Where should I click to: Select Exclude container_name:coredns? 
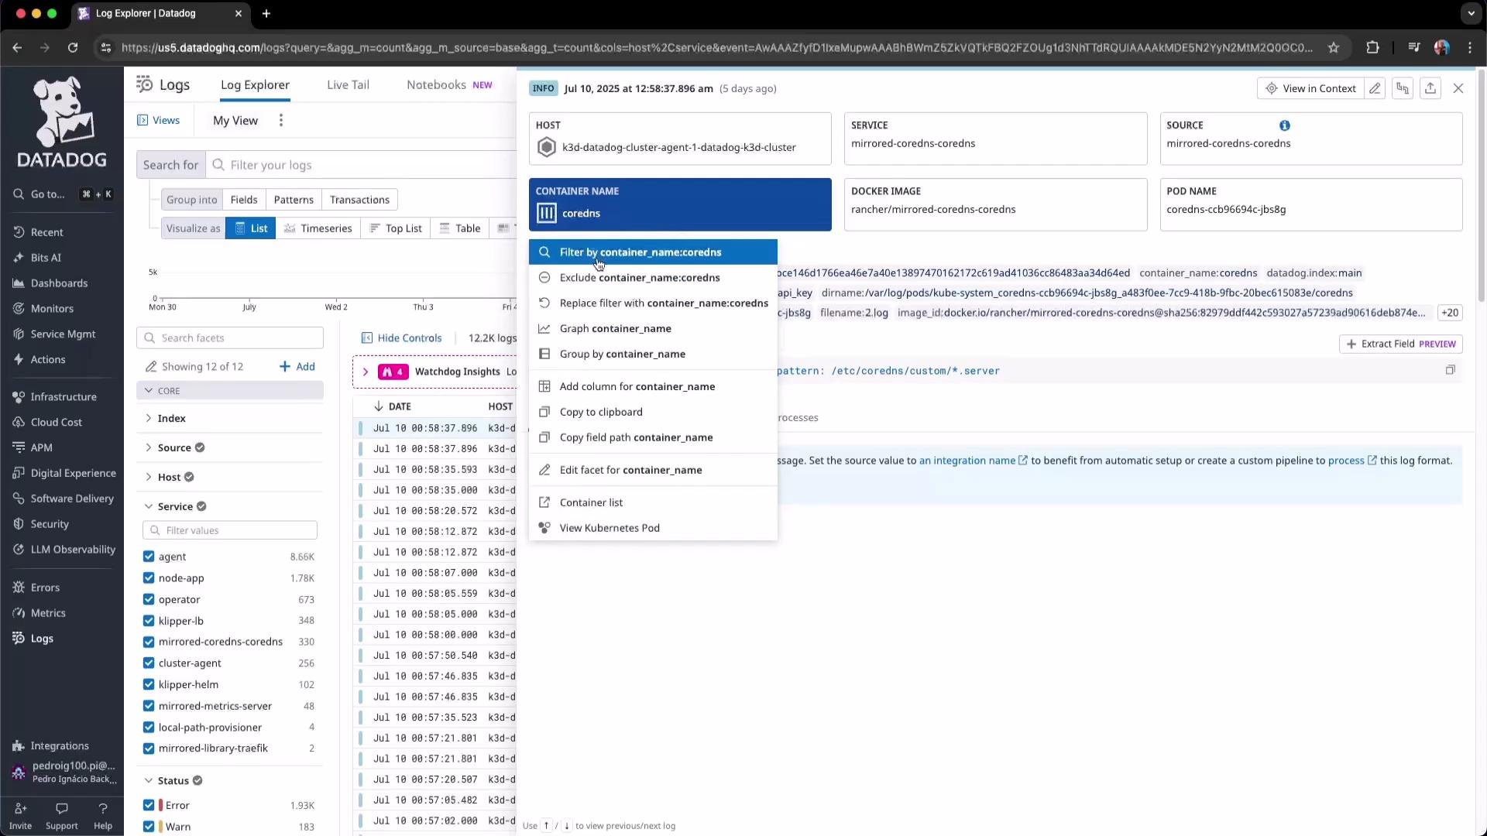click(x=653, y=278)
